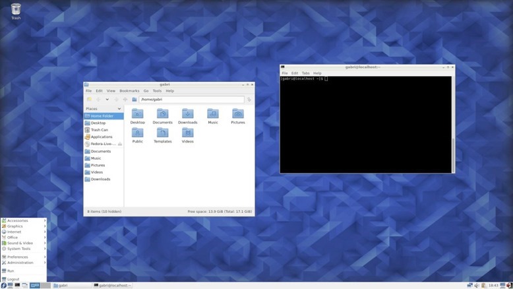Screen dimensions: 513x289
Task: Select Pictures bookmark in the sidebar
Action: click(104, 165)
